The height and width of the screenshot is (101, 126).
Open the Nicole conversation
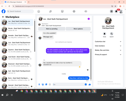17,29
